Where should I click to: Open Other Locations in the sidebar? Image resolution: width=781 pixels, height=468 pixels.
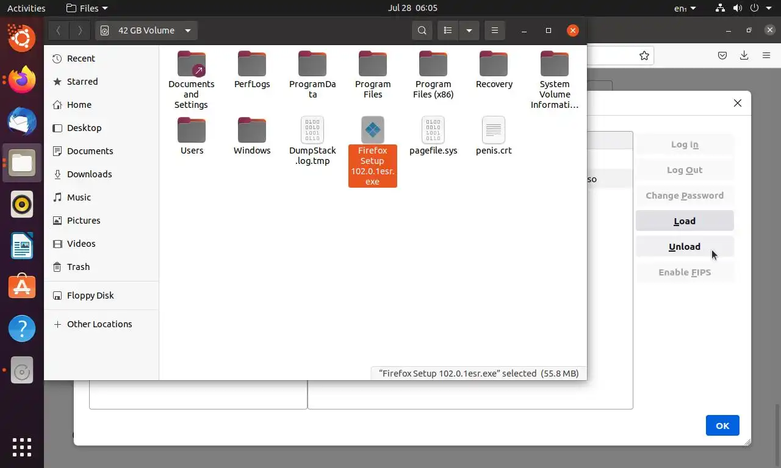pyautogui.click(x=101, y=324)
